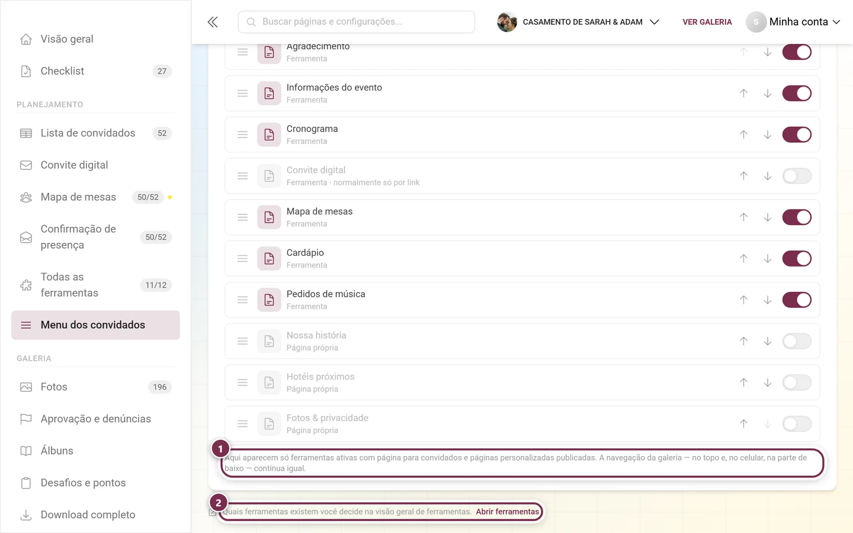Enable the Convite digital toggle
This screenshot has height=533, width=853.
click(x=797, y=176)
